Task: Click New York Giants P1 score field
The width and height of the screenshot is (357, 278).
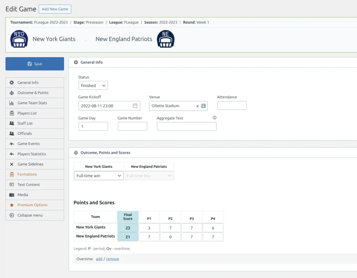Action: coord(149,228)
